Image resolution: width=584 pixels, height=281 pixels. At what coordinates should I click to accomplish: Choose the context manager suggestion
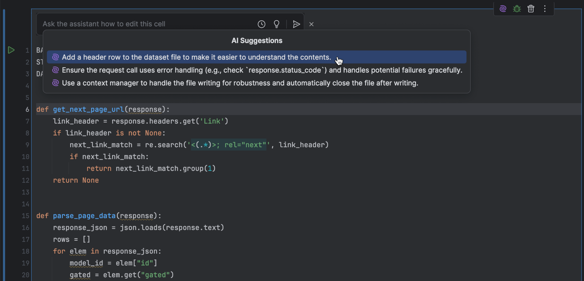[240, 83]
